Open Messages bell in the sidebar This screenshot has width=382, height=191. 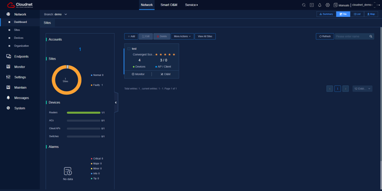tap(21, 98)
